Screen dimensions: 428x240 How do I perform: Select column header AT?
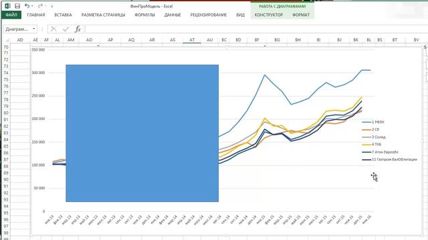[192, 40]
